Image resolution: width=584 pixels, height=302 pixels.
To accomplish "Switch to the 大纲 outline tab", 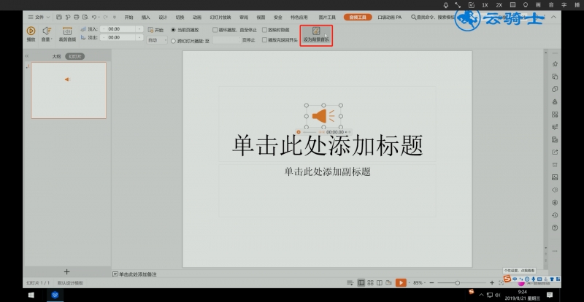I will pyautogui.click(x=56, y=57).
